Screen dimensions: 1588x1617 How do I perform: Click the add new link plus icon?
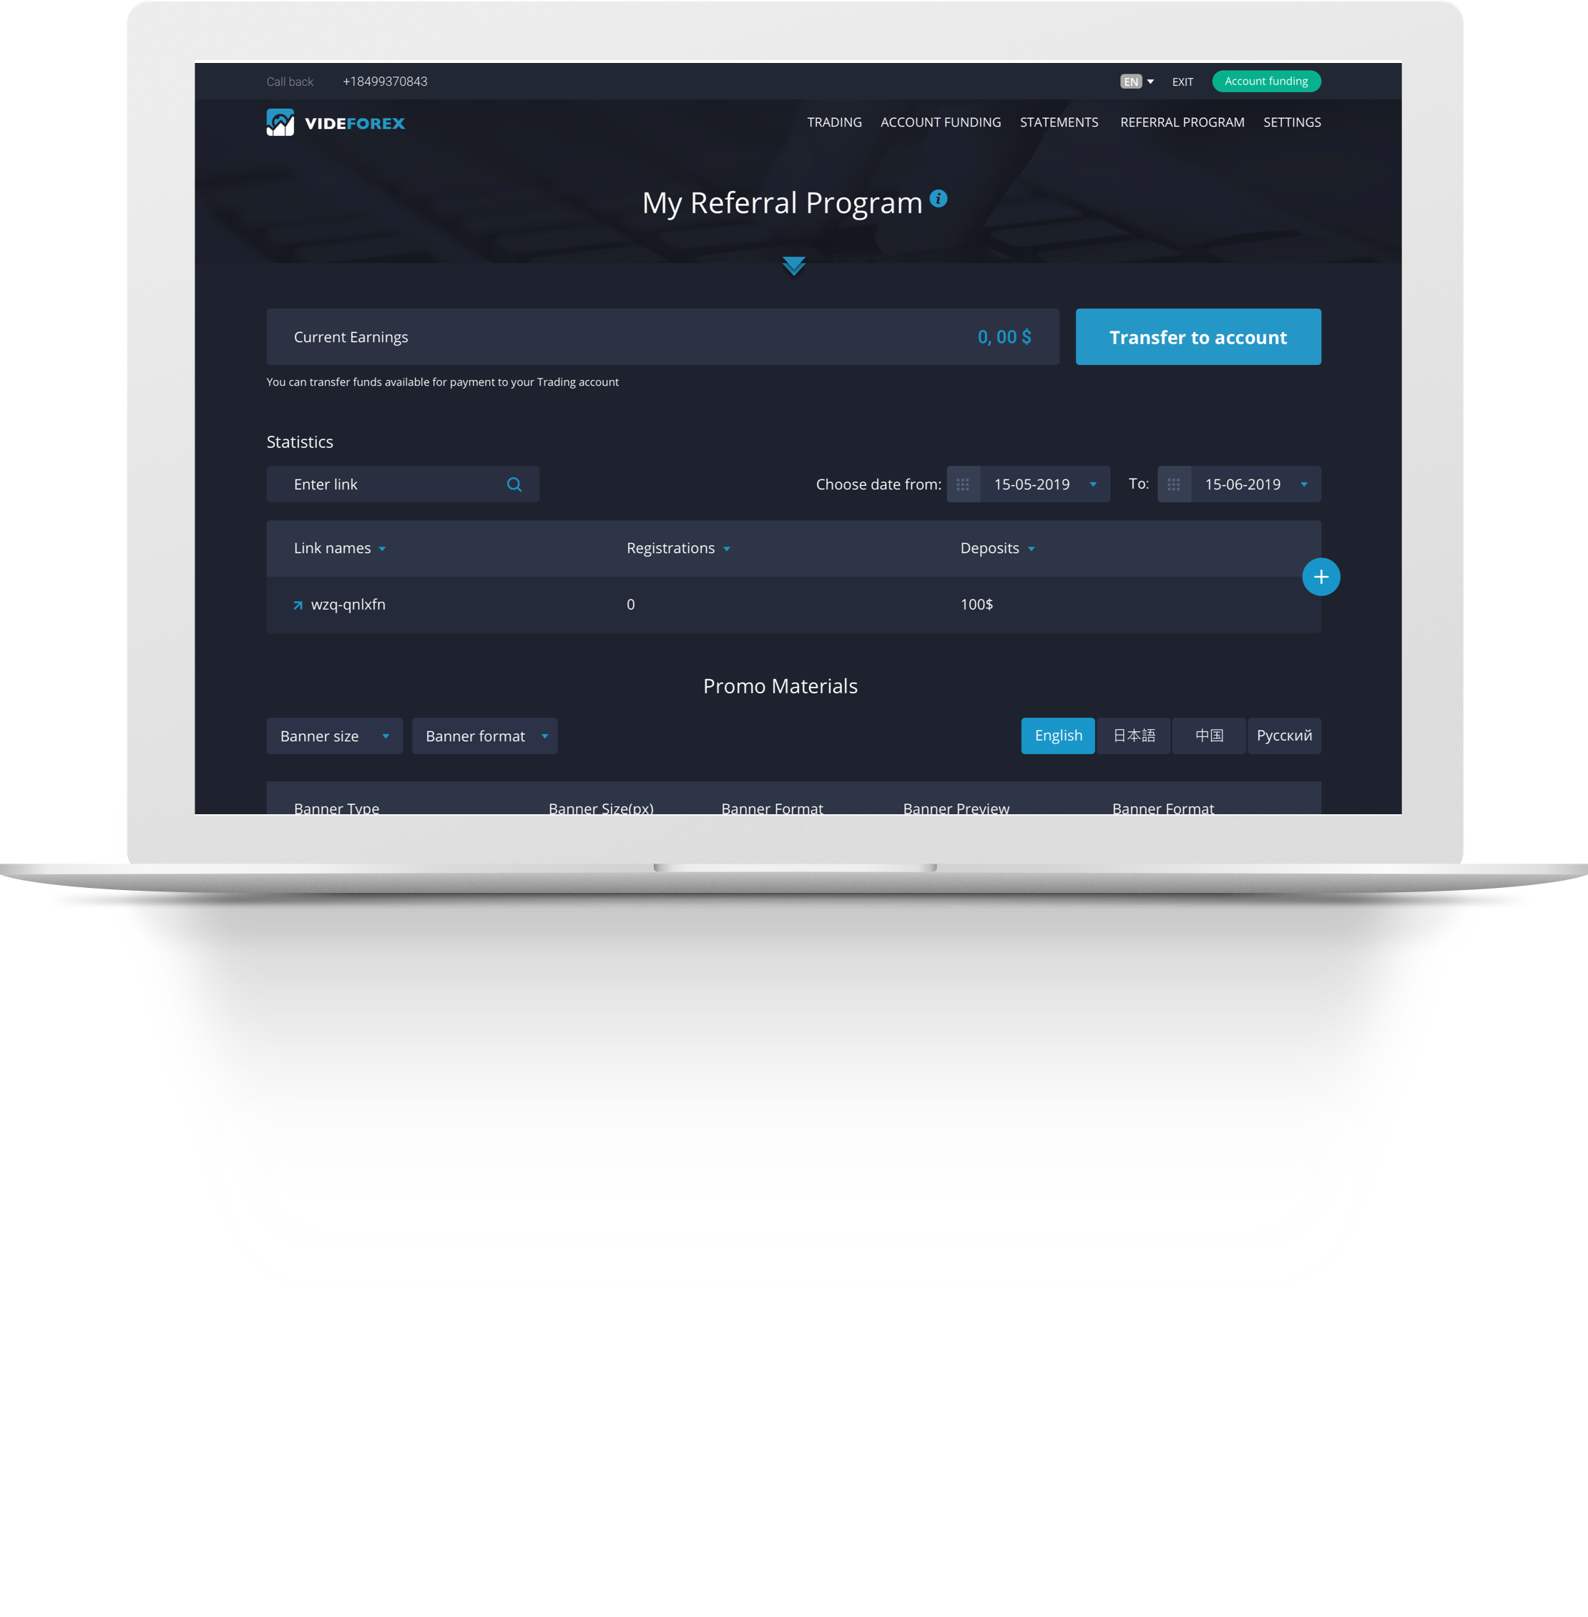(x=1322, y=575)
